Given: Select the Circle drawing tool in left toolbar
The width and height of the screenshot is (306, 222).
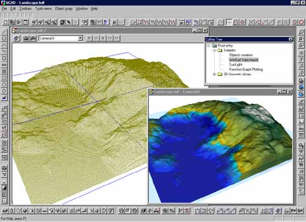Looking at the screenshot, I should click(x=4, y=39).
